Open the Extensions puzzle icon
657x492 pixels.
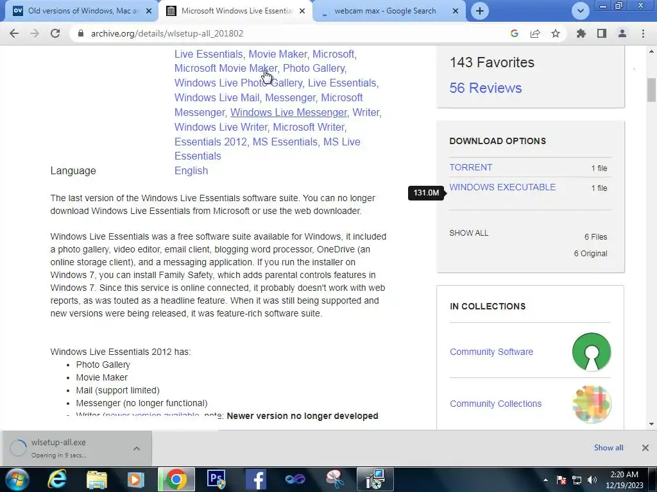(581, 33)
